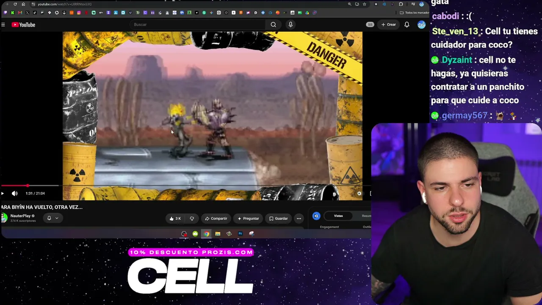Screen dimensions: 542x305
Task: Open the Todos los marcadores folder
Action: (x=414, y=13)
